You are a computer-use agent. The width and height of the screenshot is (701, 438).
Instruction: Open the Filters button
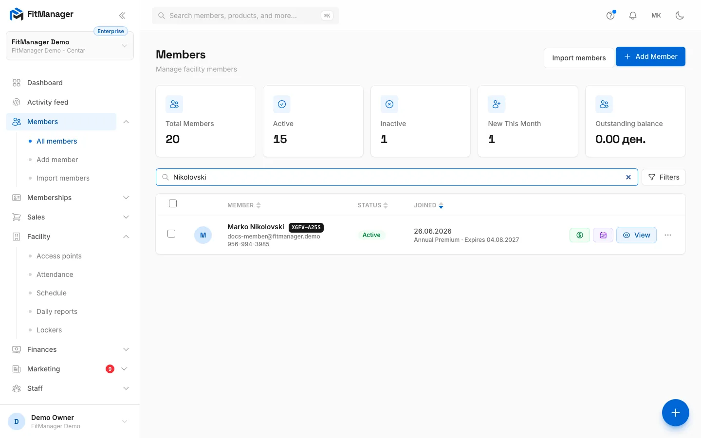[x=664, y=177]
